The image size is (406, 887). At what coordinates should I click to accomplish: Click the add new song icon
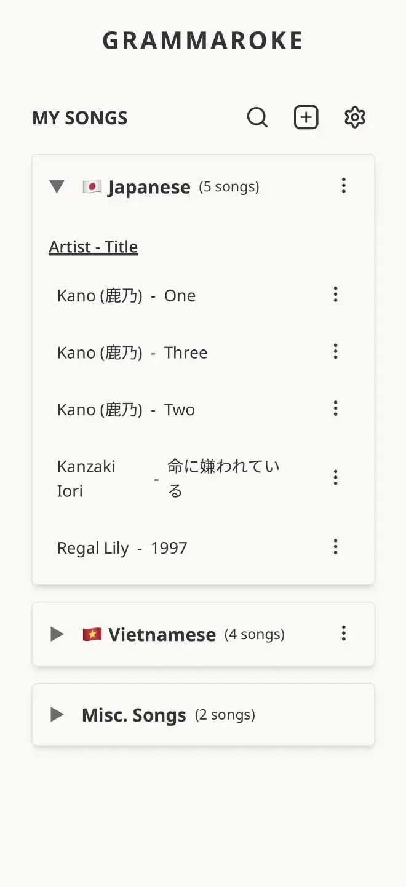pyautogui.click(x=306, y=117)
